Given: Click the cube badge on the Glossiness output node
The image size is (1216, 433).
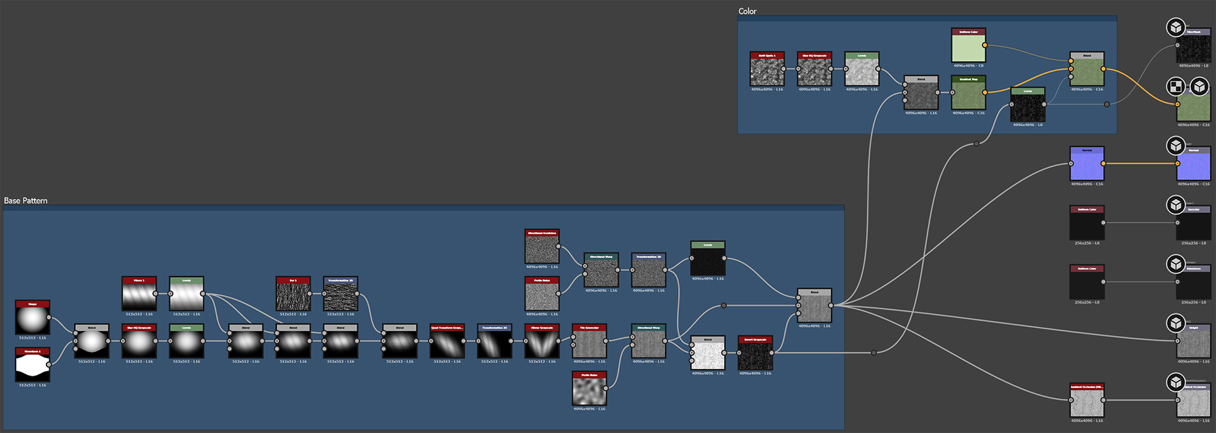Looking at the screenshot, I should click(1176, 264).
